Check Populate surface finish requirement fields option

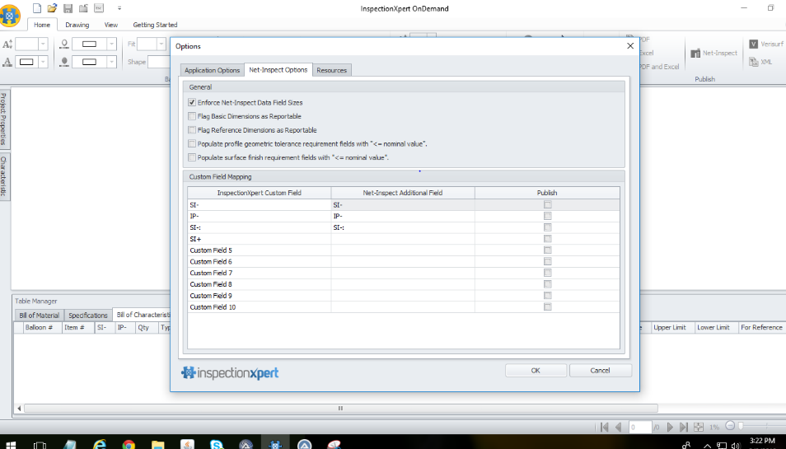tap(191, 157)
